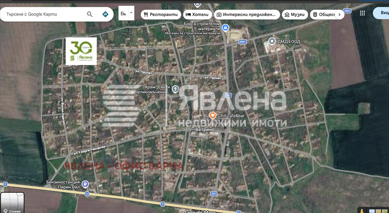The width and height of the screenshot is (389, 213).
Task: Click the yellow Pegman Street View icon
Action: coord(362,211)
